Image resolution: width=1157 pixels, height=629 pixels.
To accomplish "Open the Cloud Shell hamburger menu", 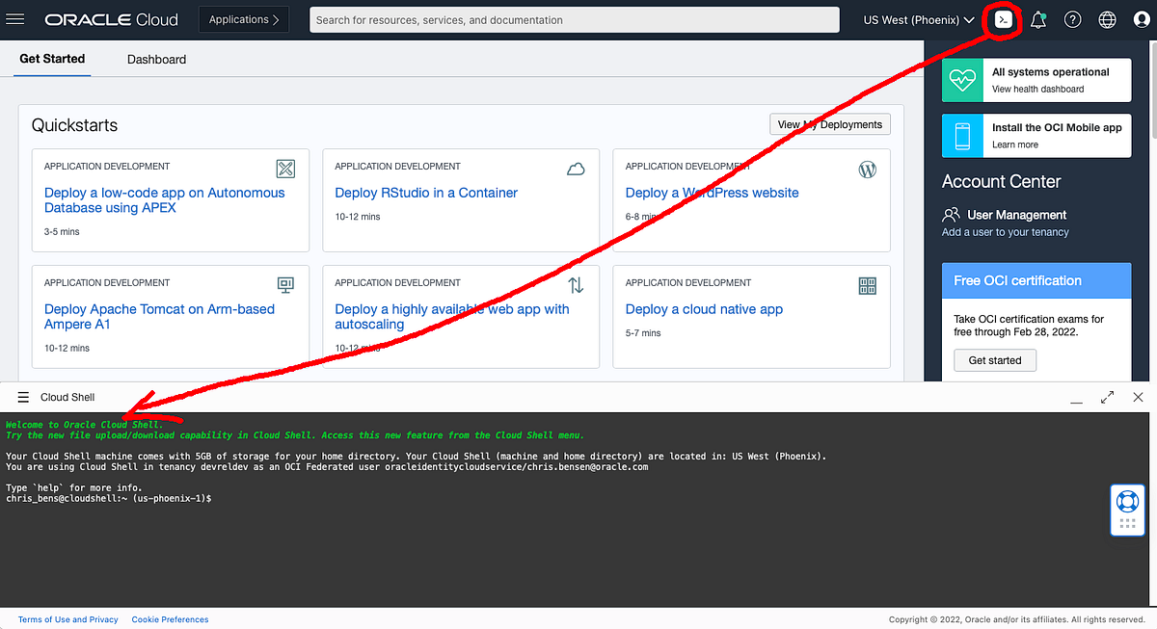I will click(x=23, y=396).
